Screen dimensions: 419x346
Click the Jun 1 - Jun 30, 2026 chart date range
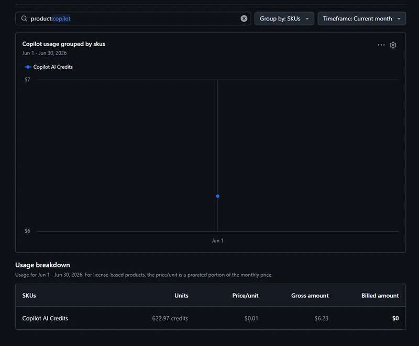(x=45, y=53)
